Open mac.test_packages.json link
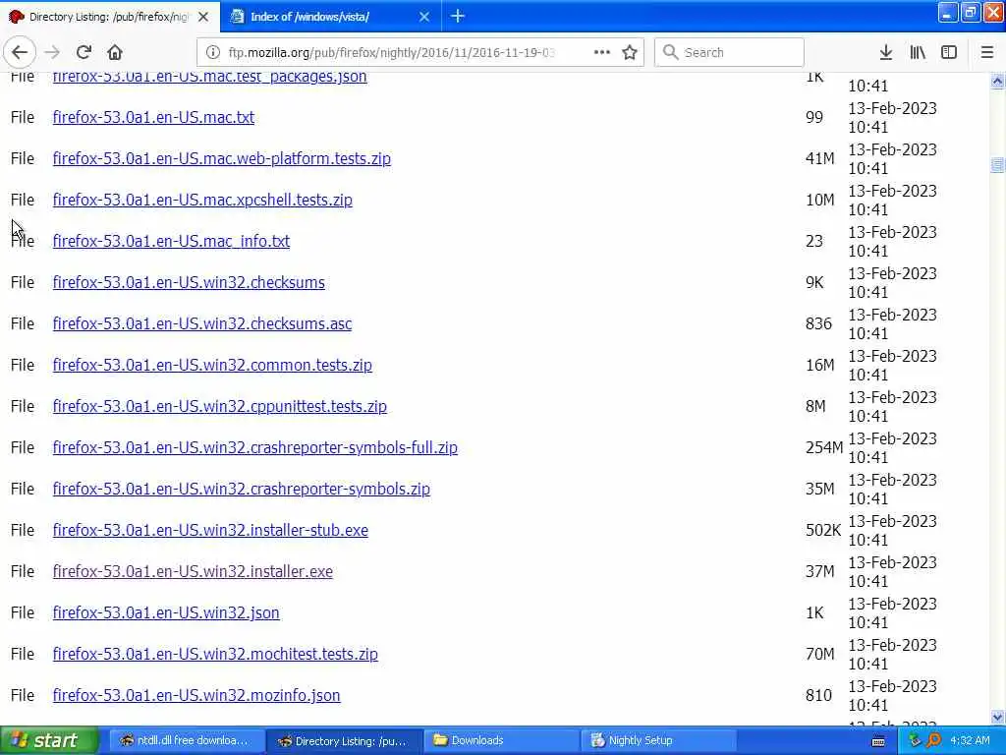 [x=210, y=77]
